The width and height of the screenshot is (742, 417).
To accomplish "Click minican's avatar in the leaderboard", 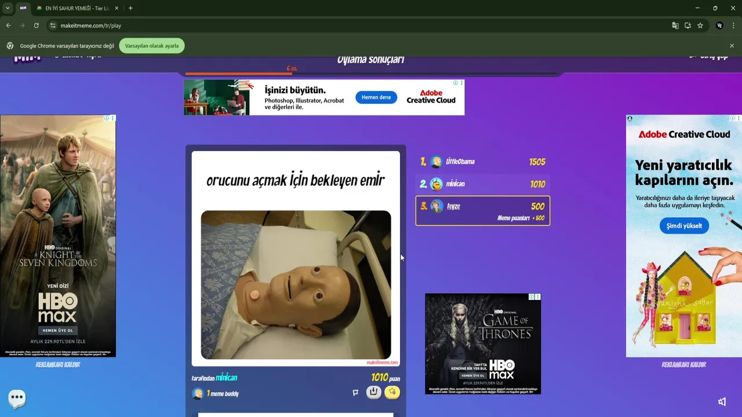I will 437,184.
